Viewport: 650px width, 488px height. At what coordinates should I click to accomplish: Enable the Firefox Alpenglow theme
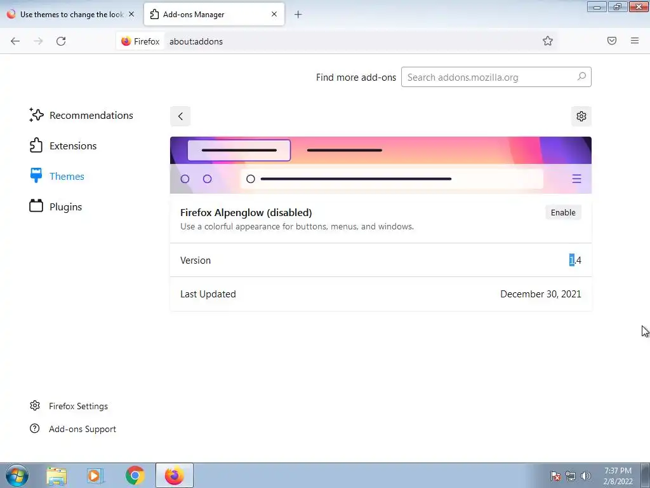pyautogui.click(x=563, y=212)
